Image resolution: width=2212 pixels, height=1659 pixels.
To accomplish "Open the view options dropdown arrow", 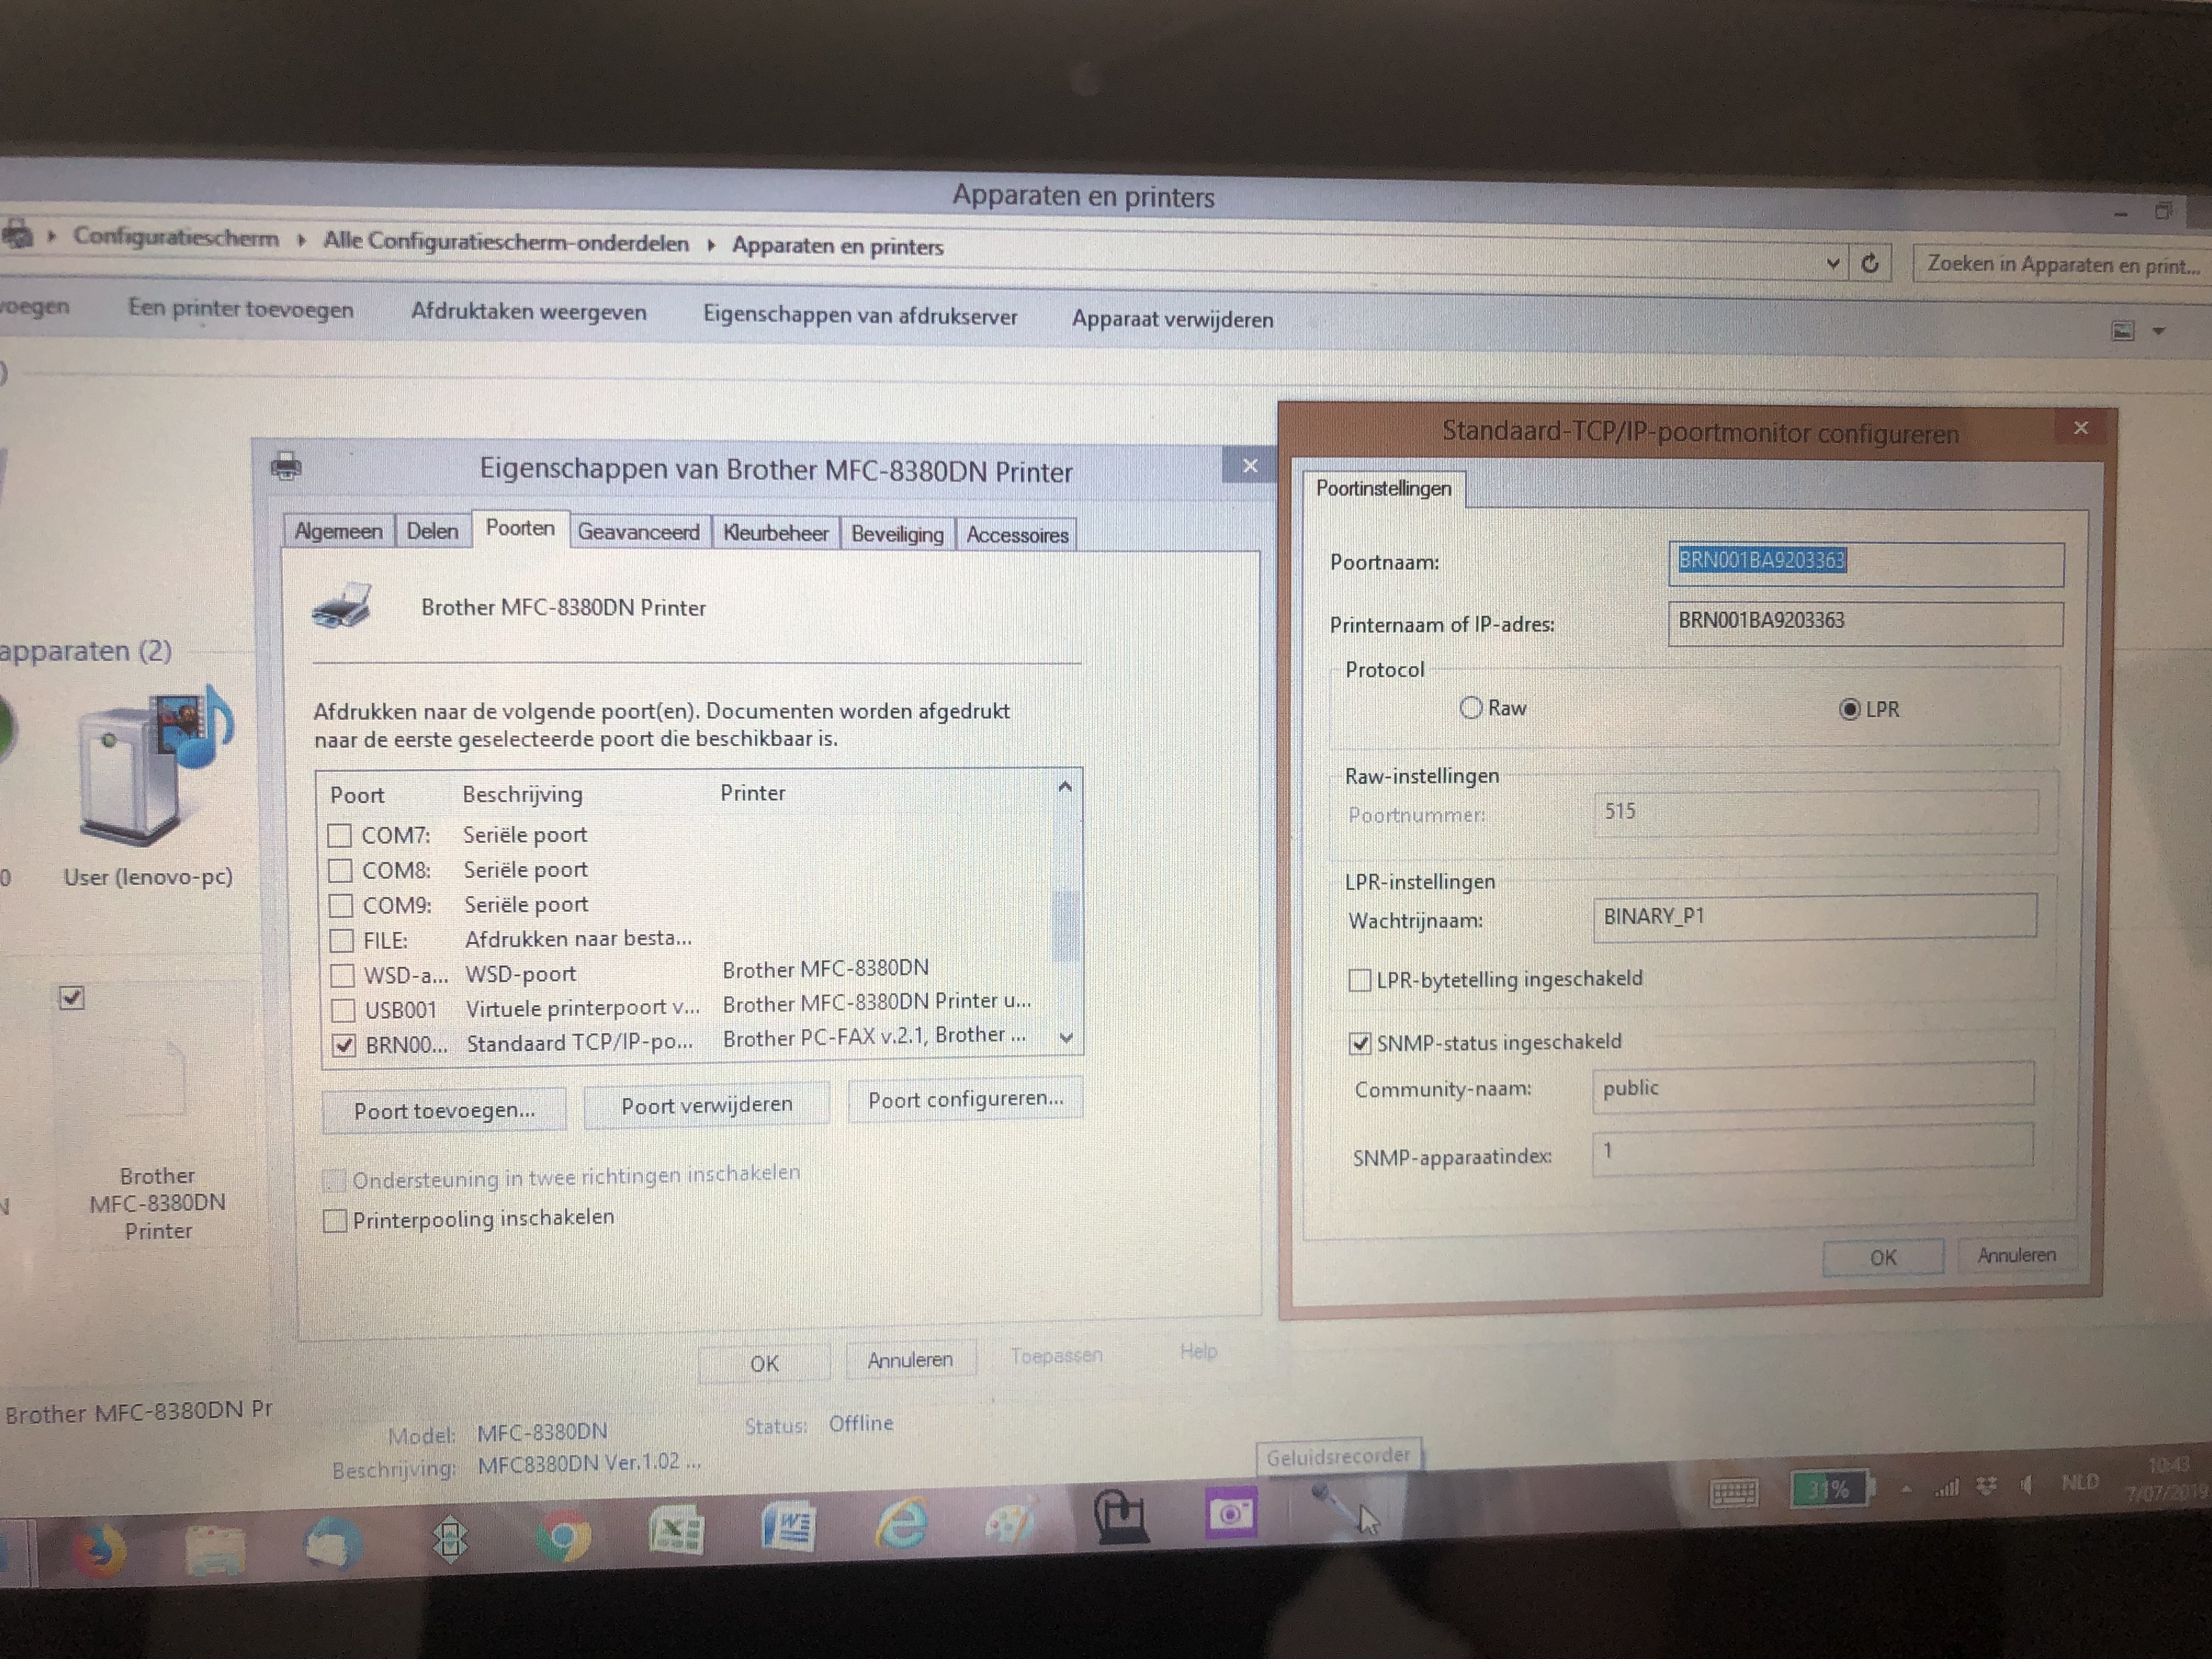I will 2159,332.
